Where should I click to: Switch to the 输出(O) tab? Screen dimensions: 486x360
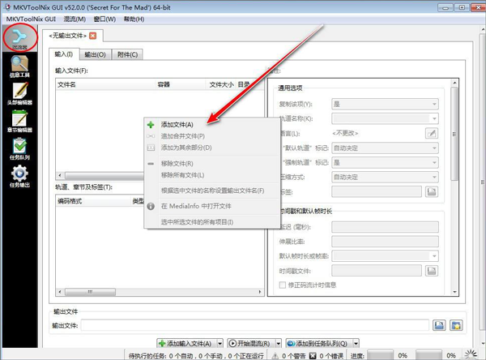tap(95, 54)
